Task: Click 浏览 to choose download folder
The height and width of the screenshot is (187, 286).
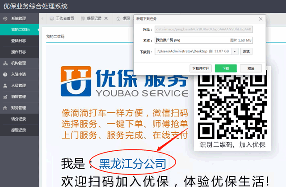Action: (x=247, y=51)
